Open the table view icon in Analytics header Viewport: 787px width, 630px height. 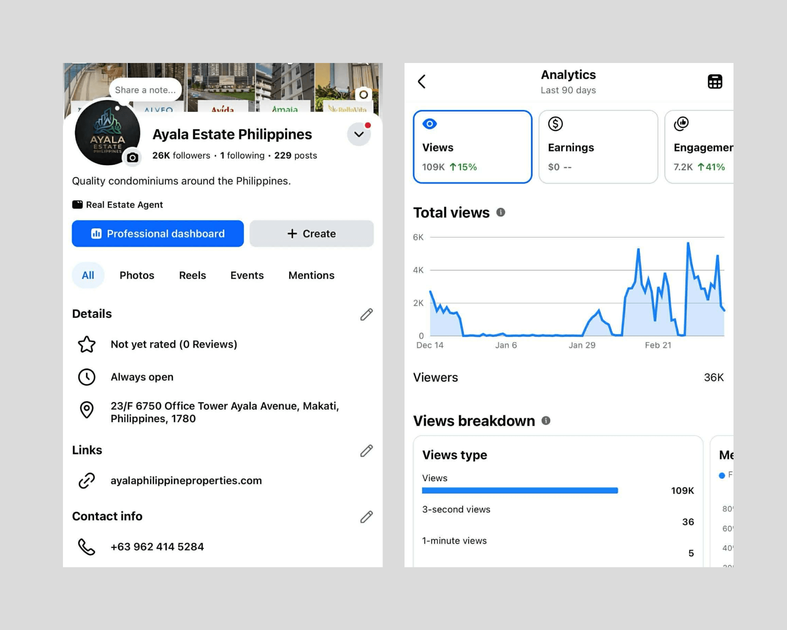click(x=715, y=82)
